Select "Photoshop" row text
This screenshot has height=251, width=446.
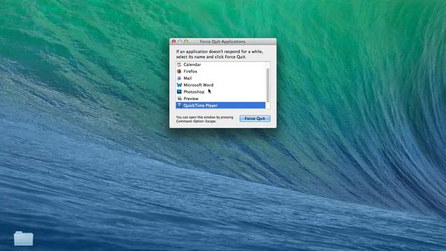(x=194, y=92)
